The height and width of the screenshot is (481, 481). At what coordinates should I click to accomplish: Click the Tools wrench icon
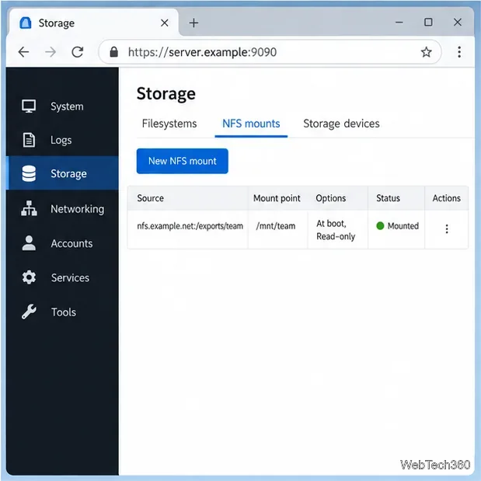[29, 312]
